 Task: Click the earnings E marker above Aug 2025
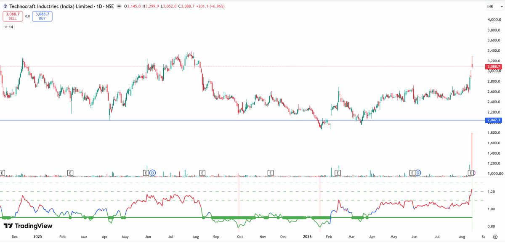click(202, 173)
